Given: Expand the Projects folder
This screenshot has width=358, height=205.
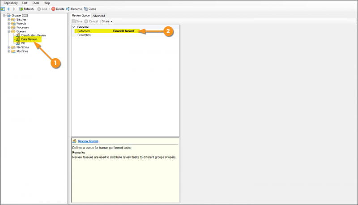Looking at the screenshot, I should 9,23.
